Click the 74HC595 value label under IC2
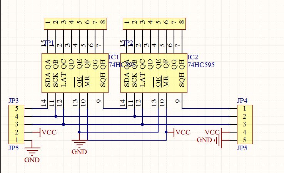Screen dimensions: 284x173 click(x=201, y=65)
